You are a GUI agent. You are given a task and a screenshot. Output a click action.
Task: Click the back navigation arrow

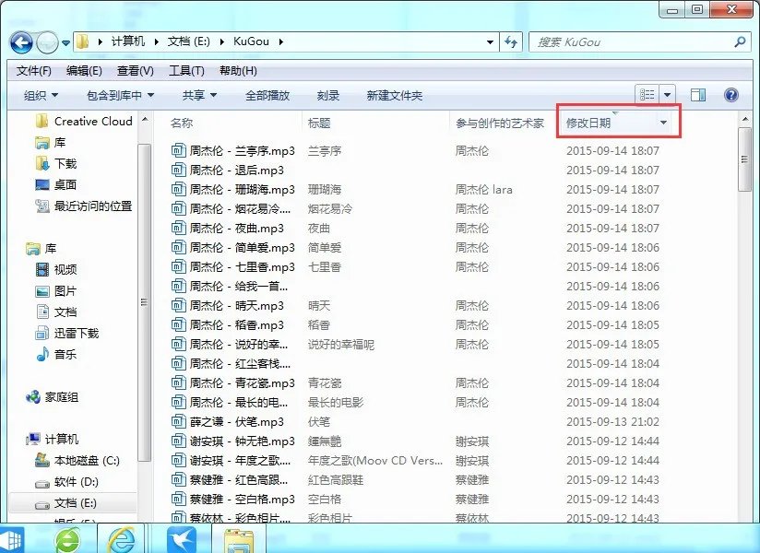pyautogui.click(x=20, y=41)
